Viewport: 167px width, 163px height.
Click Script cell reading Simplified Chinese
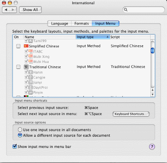tap(127, 46)
